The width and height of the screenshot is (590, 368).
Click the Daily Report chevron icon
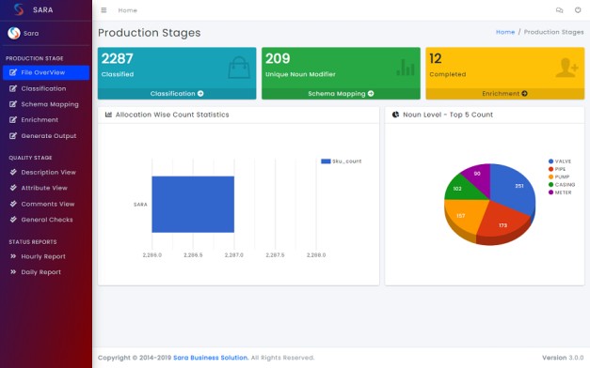(x=13, y=272)
